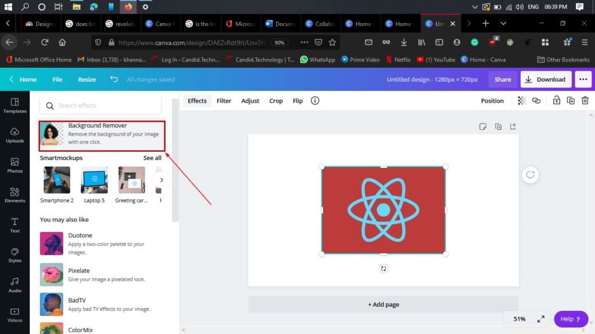Screen dimensions: 595x334
Task: Click the rotate handle below the image
Action: point(383,268)
